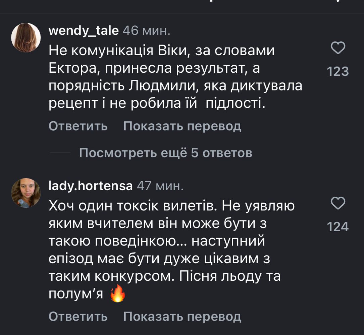Open lady.hortensa's avatar photo
The image size is (364, 335).
click(26, 193)
